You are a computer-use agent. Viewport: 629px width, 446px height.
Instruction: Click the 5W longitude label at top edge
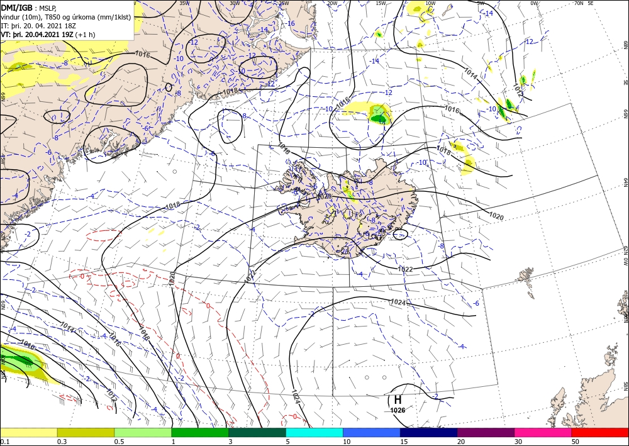(x=481, y=3)
